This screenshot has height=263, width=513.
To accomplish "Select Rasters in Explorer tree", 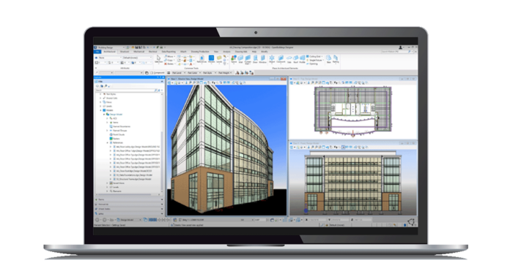I will coord(115,138).
